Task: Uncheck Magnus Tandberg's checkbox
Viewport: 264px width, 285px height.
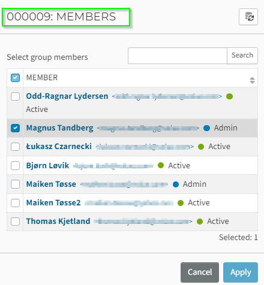Action: point(16,128)
